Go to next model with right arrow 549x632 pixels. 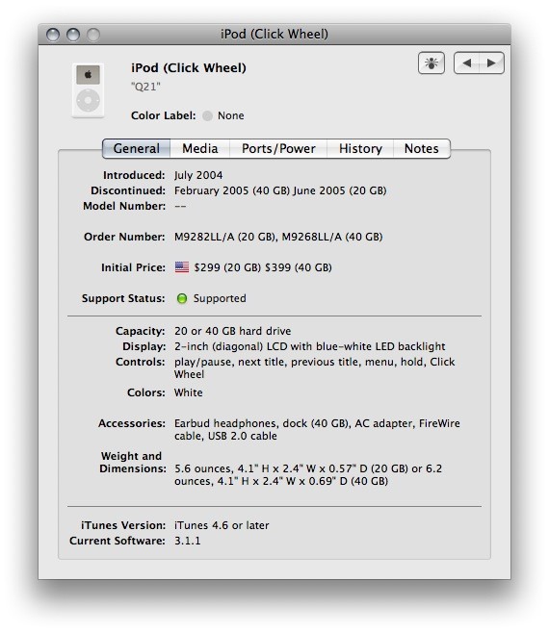(491, 63)
